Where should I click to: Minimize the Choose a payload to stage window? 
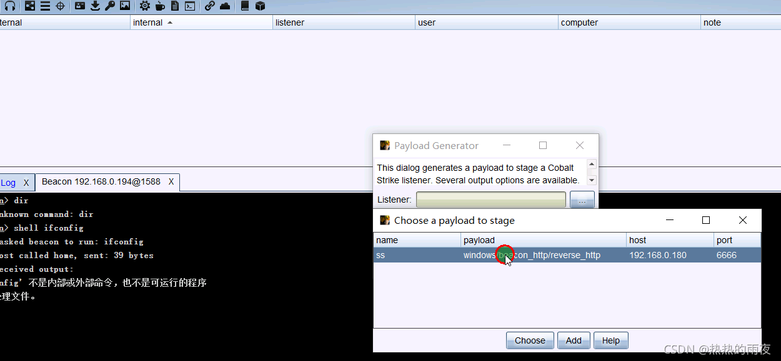tap(670, 220)
